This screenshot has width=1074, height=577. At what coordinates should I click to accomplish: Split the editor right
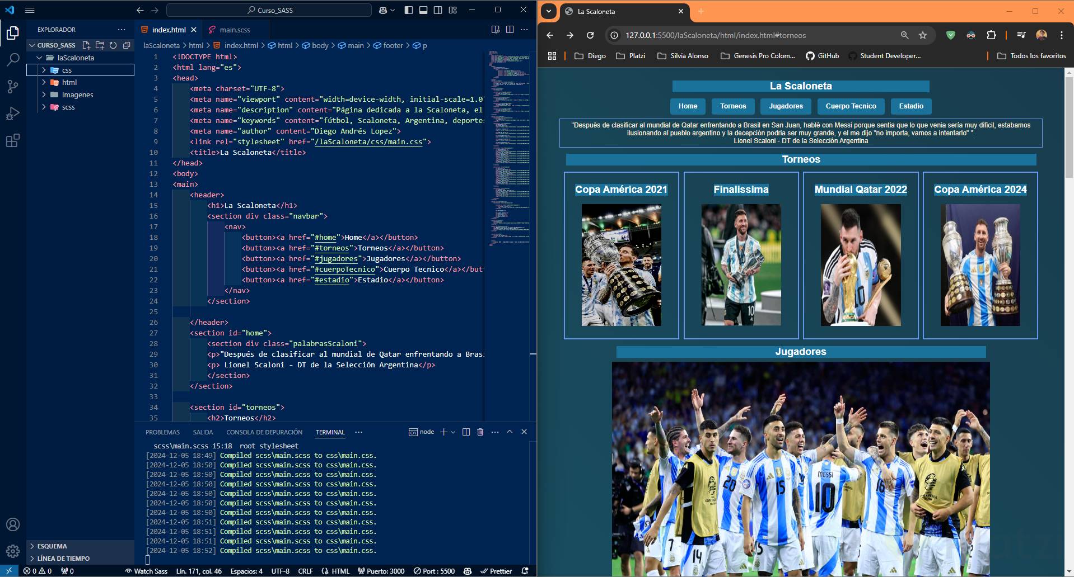510,30
